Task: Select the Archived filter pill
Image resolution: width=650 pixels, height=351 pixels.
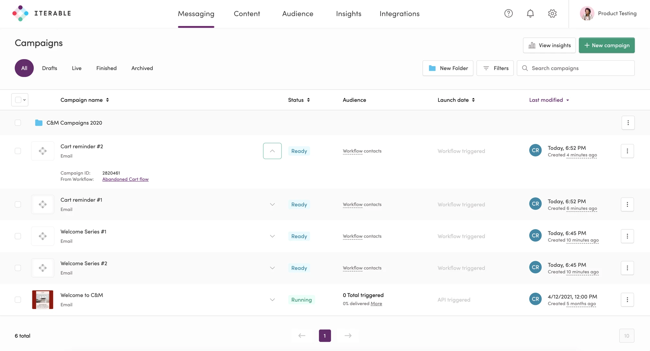Action: tap(142, 68)
